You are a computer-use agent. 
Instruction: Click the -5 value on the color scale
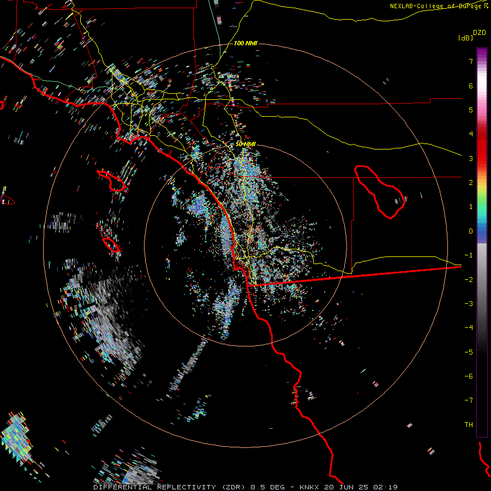(469, 352)
